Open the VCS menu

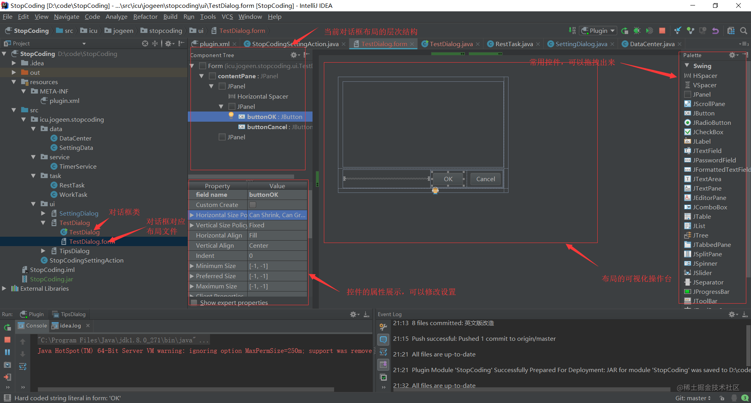click(227, 16)
